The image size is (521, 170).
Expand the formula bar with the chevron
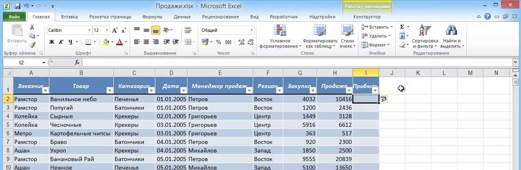pyautogui.click(x=516, y=62)
